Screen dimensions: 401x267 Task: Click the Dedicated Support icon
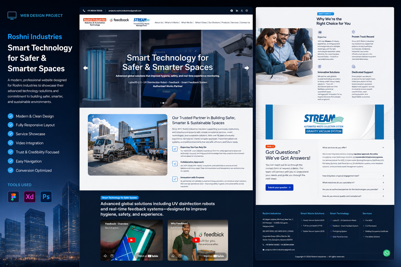pyautogui.click(x=353, y=67)
